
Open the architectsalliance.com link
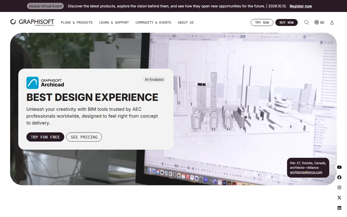click(306, 172)
